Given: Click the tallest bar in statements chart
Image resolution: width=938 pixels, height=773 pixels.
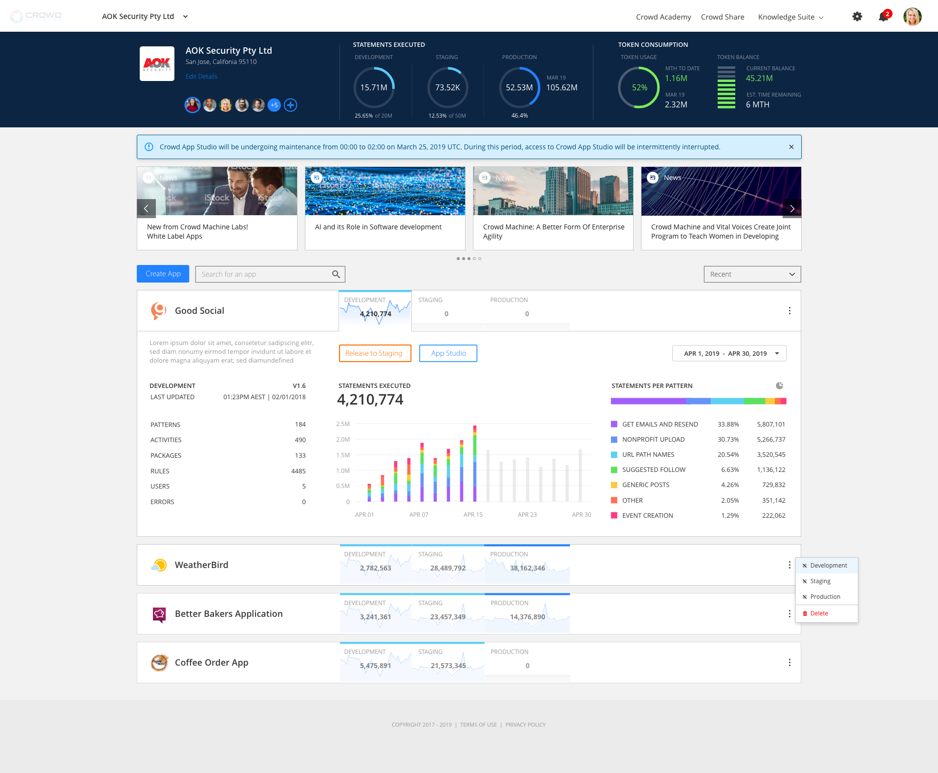Looking at the screenshot, I should coord(475,463).
